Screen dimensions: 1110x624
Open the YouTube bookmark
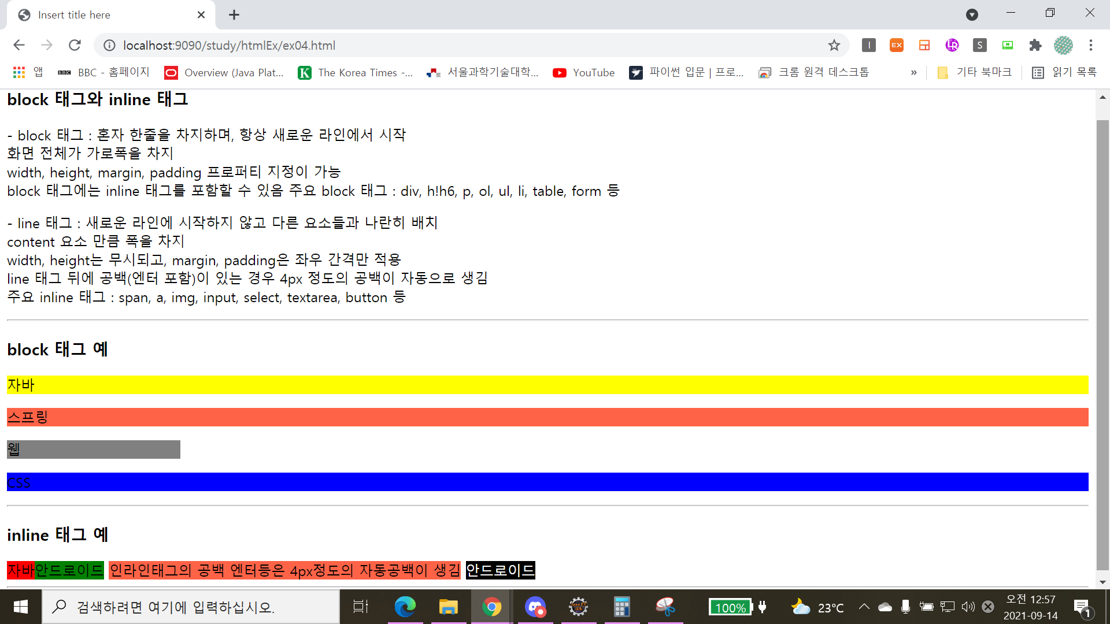tap(584, 72)
